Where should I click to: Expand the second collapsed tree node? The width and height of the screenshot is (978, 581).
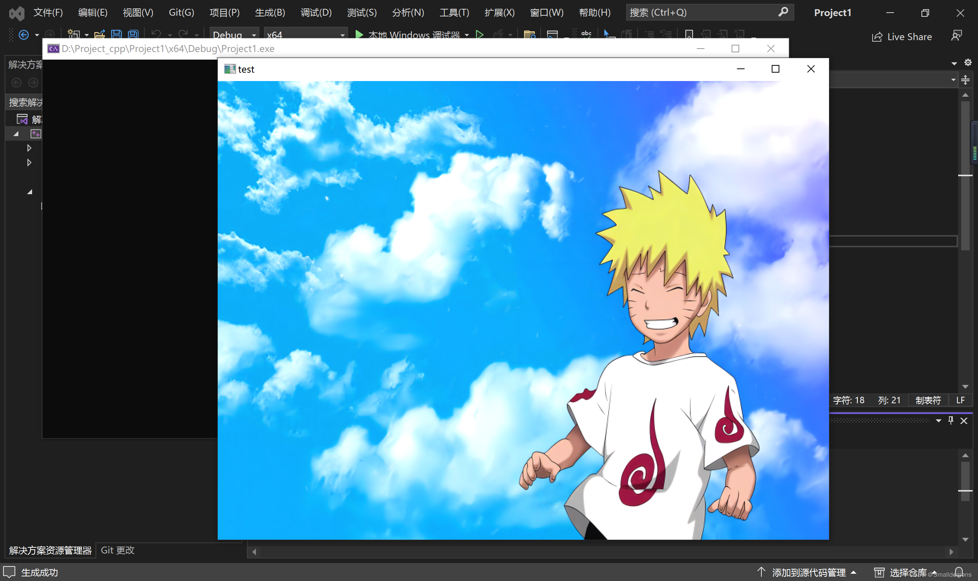pyautogui.click(x=29, y=162)
